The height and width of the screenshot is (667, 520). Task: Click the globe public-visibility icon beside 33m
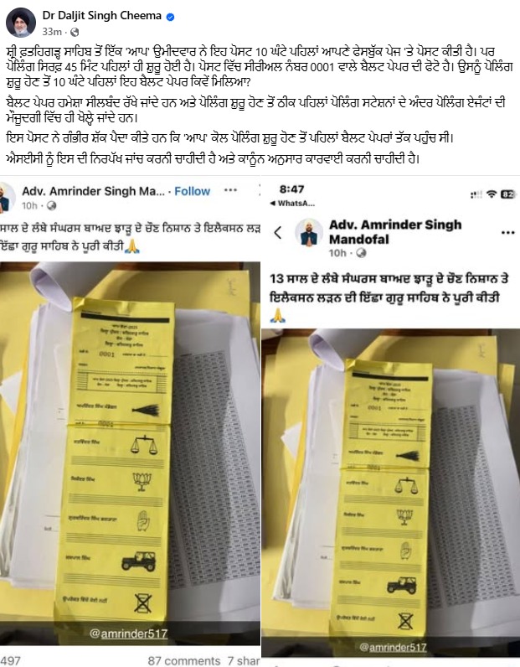click(75, 32)
